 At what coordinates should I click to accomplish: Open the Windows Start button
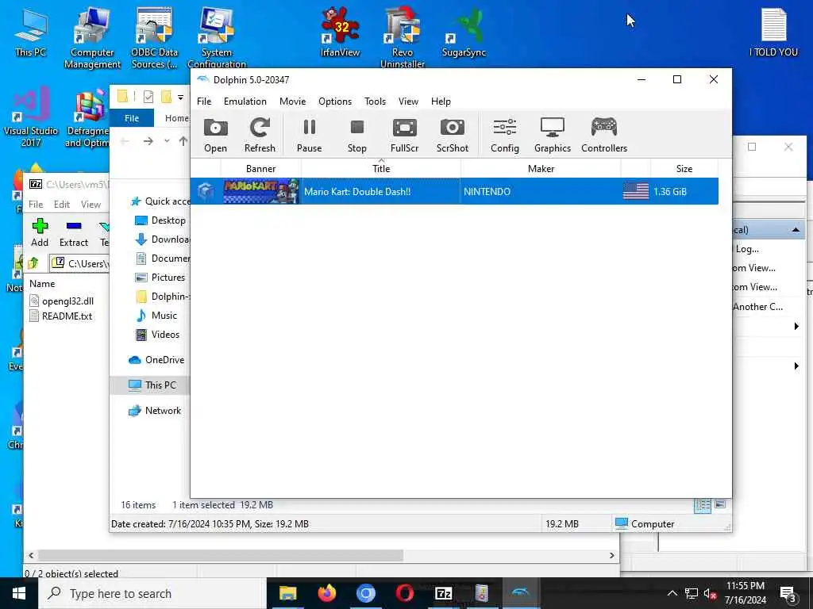[x=19, y=593]
